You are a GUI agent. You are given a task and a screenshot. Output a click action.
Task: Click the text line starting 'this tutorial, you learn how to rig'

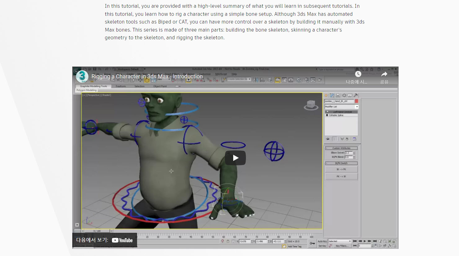tap(229, 14)
